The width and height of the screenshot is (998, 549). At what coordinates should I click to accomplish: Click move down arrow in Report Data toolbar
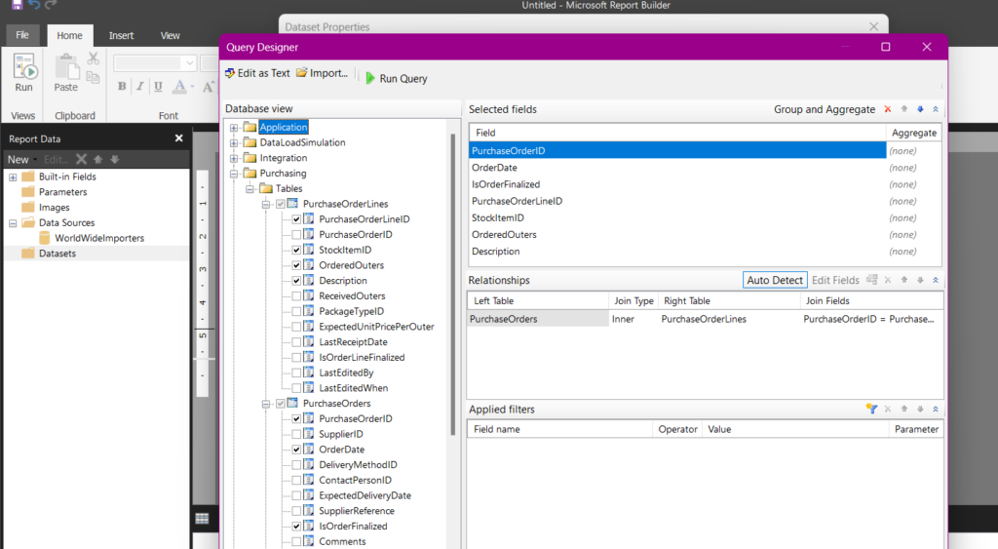click(115, 159)
